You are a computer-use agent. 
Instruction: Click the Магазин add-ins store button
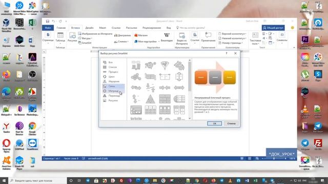(x=141, y=35)
